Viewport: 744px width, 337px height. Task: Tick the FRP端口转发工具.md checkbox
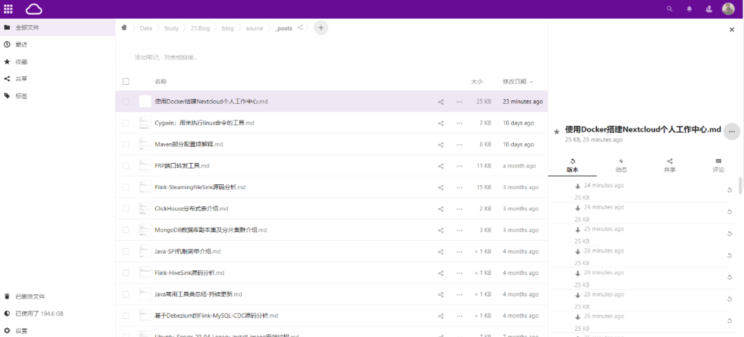pos(126,166)
